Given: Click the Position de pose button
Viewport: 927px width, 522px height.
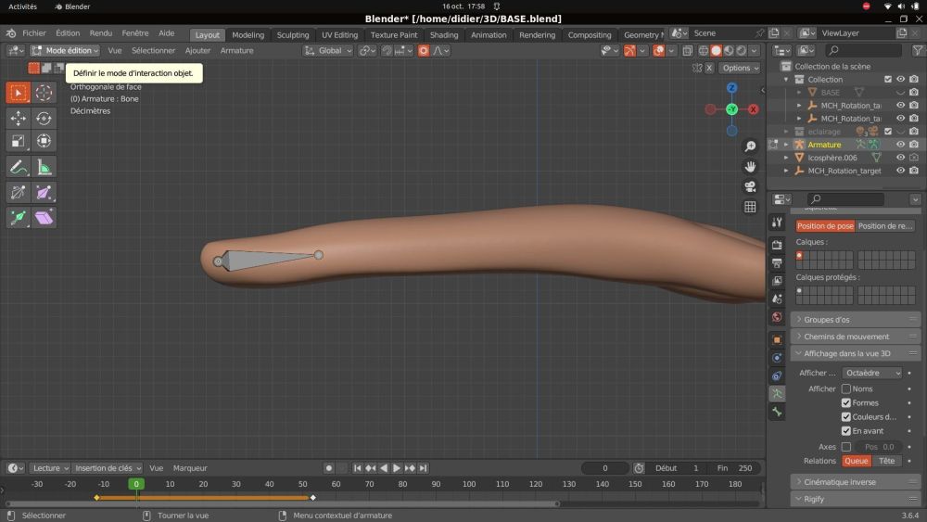Looking at the screenshot, I should pos(825,225).
